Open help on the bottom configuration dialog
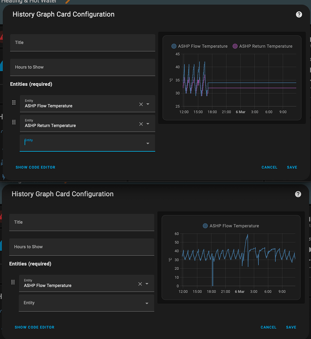311x339 pixels. click(x=298, y=194)
